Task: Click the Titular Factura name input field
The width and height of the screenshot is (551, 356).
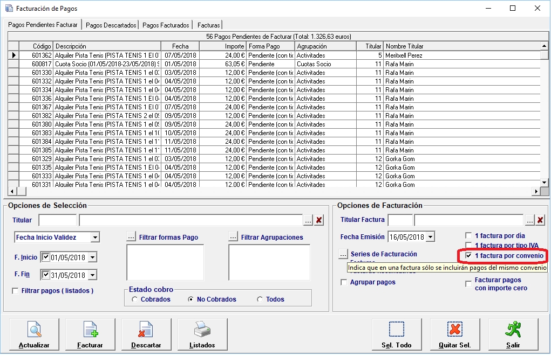Action: point(469,220)
